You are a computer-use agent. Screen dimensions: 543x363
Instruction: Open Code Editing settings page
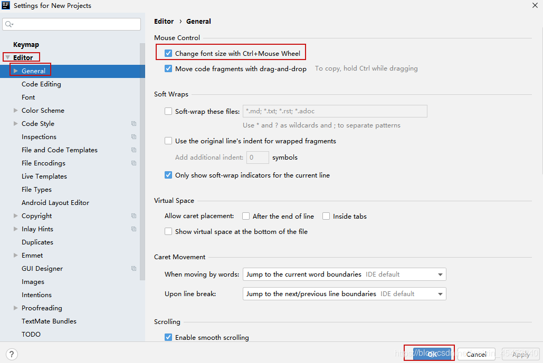[x=41, y=84]
